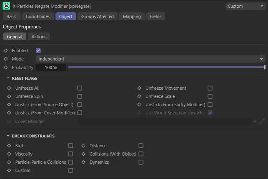The height and width of the screenshot is (179, 268).
Task: Open the Mode dropdown set to Independent
Action: click(150, 59)
